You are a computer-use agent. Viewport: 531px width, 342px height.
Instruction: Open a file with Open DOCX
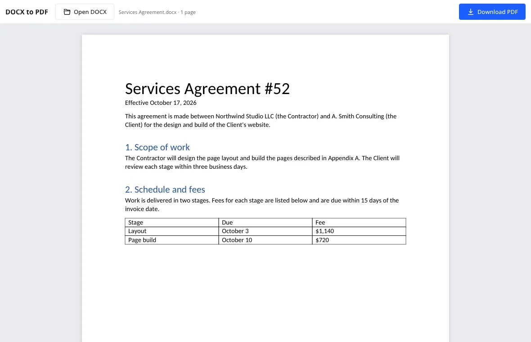point(85,12)
